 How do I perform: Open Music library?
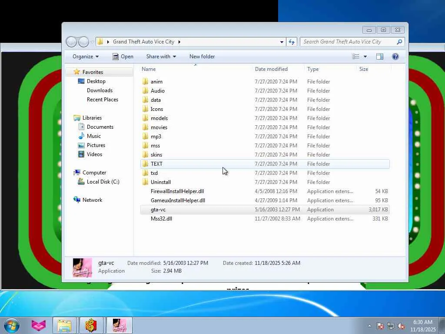point(94,136)
